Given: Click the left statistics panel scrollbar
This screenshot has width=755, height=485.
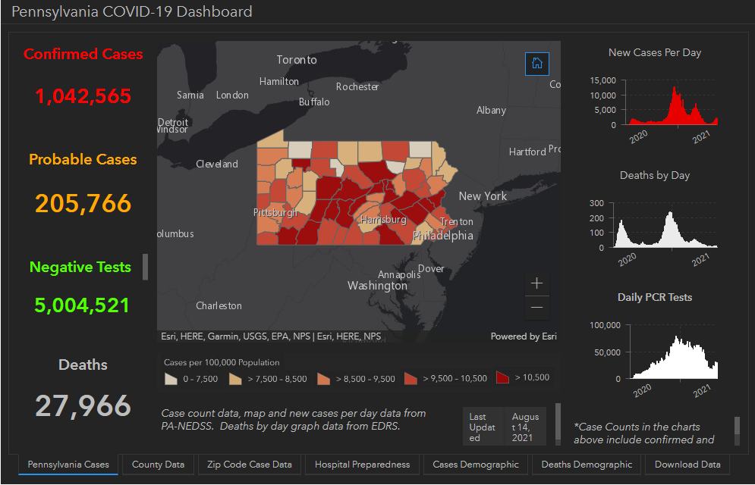Looking at the screenshot, I should 145,267.
